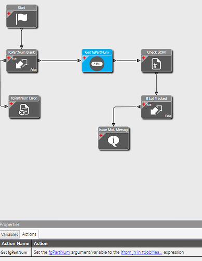Click the Properties panel header

point(101,224)
